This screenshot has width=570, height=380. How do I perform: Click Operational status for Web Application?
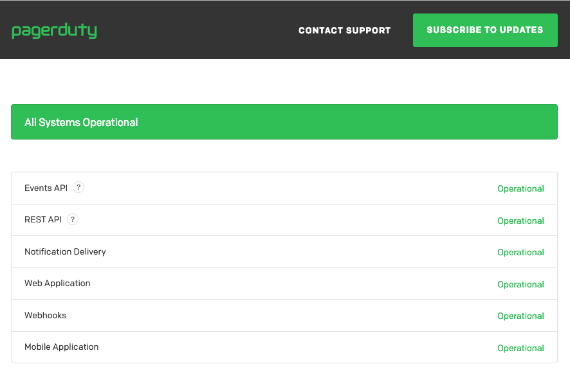coord(520,284)
